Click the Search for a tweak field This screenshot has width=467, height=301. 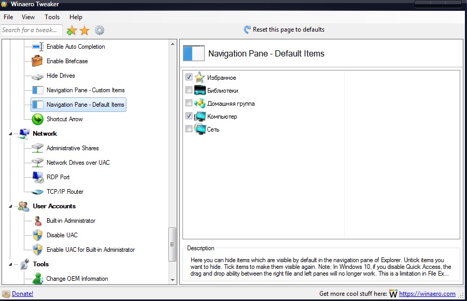click(x=31, y=30)
